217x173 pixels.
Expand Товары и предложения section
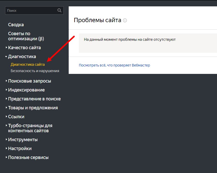(33, 108)
